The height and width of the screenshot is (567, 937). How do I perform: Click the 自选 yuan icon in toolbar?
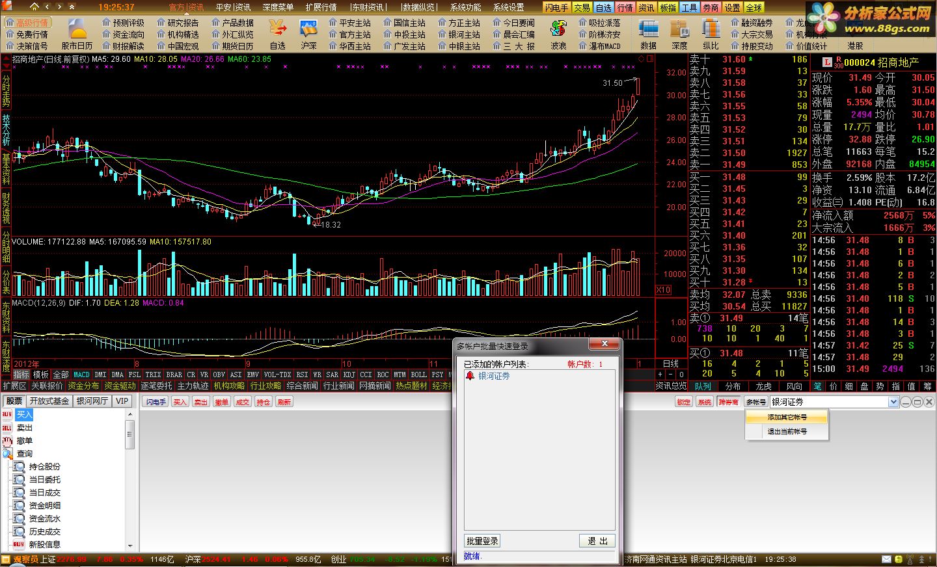pos(278,29)
